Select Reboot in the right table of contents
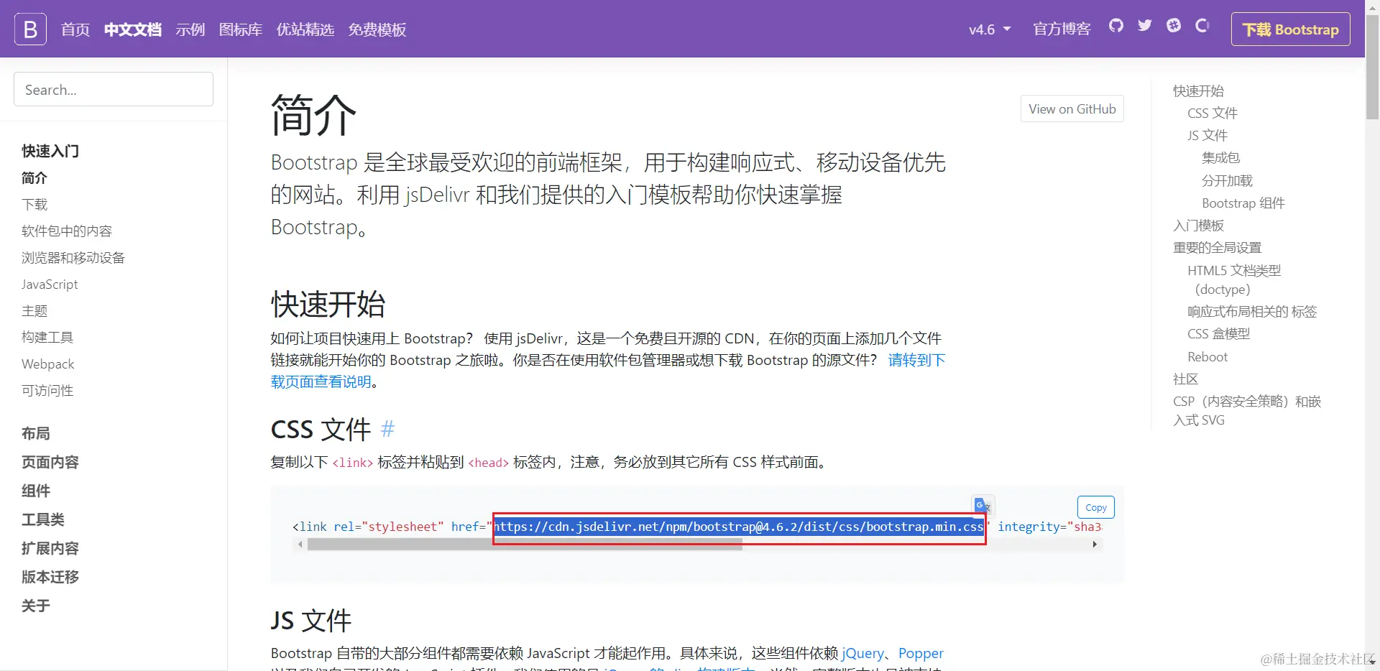The height and width of the screenshot is (671, 1380). pos(1207,356)
